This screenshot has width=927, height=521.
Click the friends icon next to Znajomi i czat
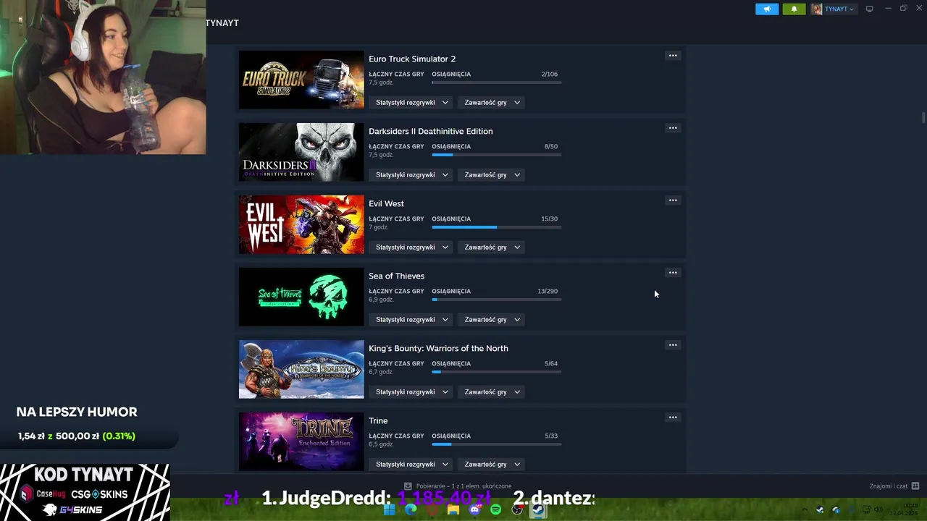[x=915, y=486]
